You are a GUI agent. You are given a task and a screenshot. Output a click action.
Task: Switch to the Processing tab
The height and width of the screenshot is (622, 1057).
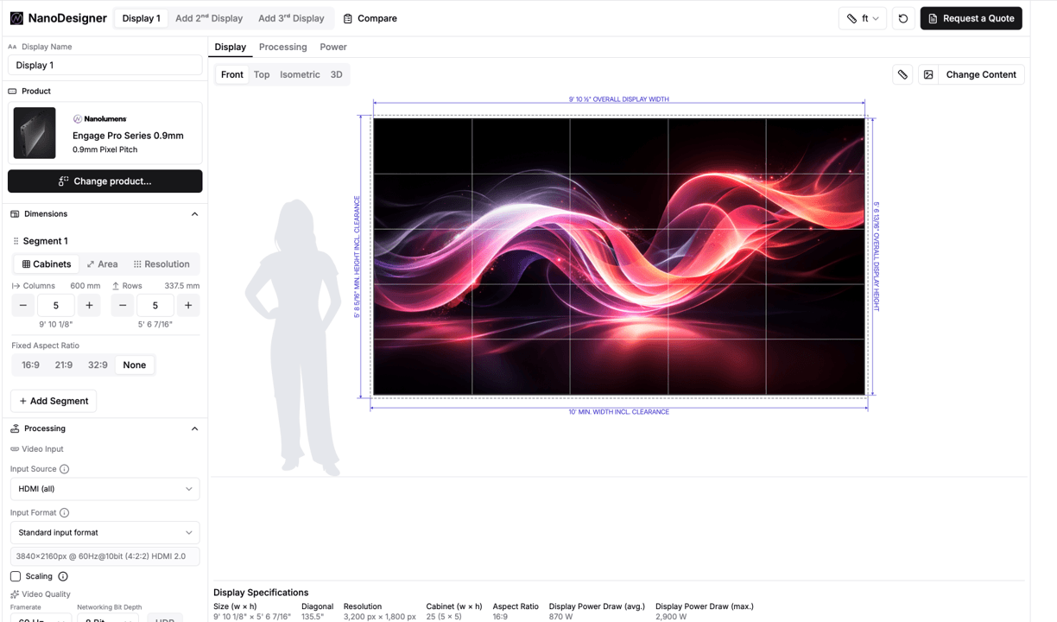283,47
